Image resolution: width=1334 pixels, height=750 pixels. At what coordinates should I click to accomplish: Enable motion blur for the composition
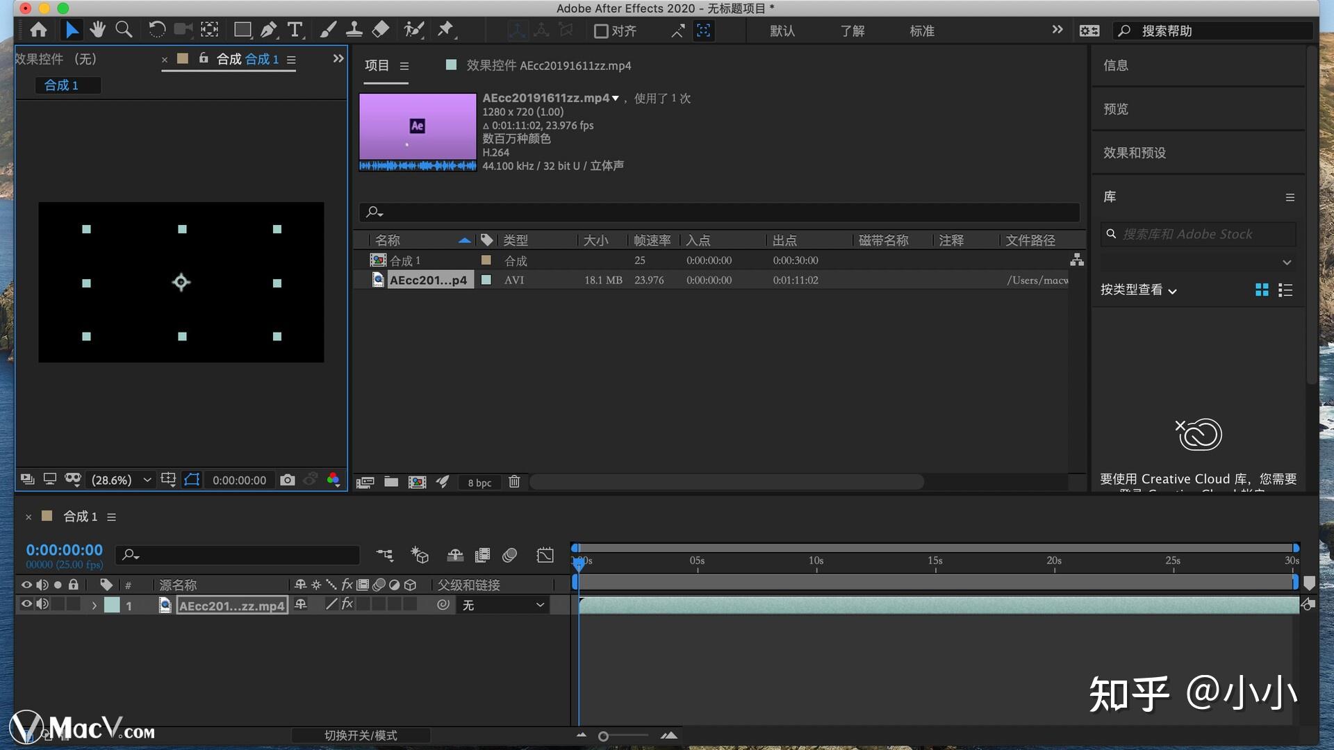510,555
